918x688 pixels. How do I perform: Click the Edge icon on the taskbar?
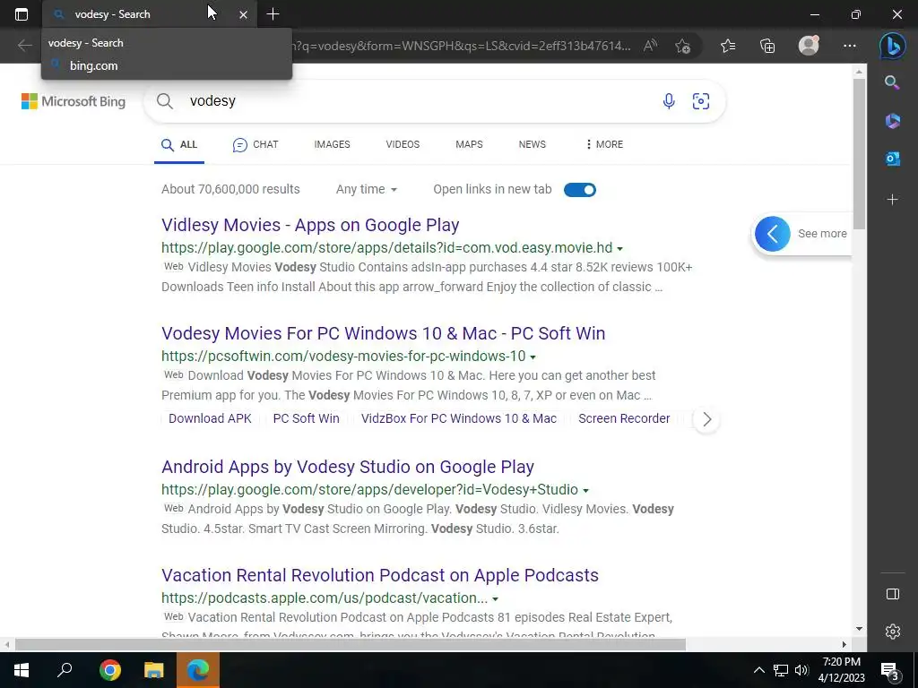pyautogui.click(x=198, y=670)
